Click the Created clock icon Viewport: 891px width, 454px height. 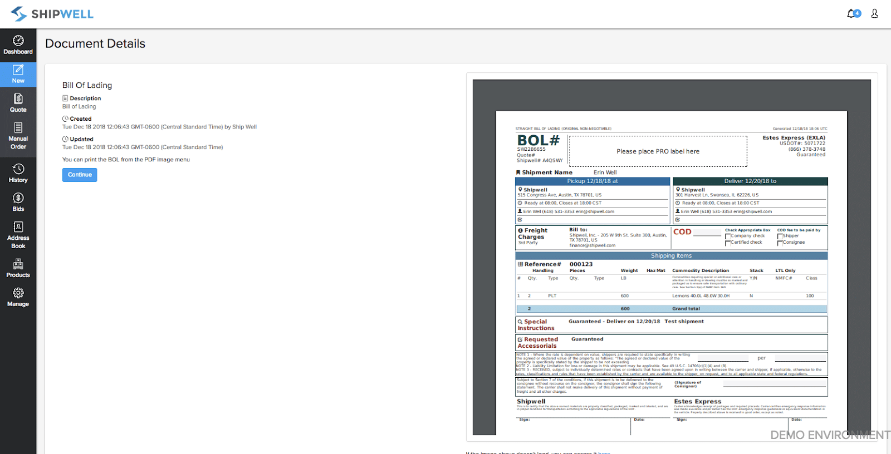tap(65, 119)
